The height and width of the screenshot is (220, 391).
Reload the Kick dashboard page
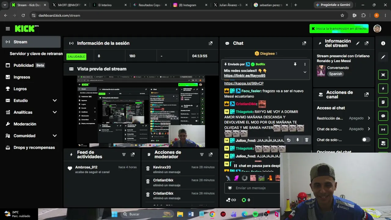click(23, 15)
